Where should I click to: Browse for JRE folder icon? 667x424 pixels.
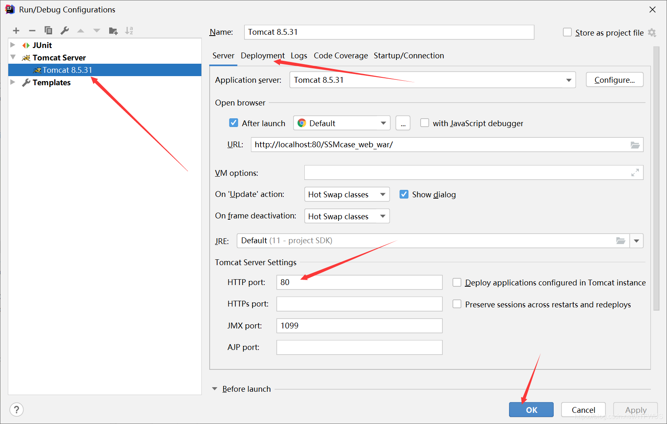[621, 241]
